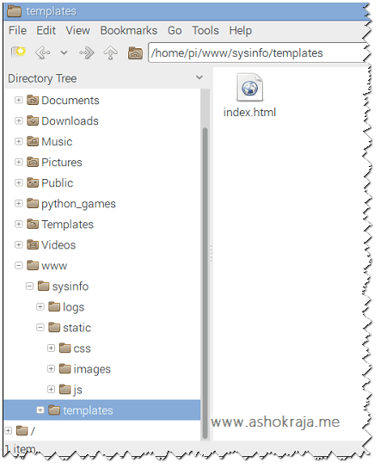Open the Directory Tree side pane dropdown

pos(199,77)
